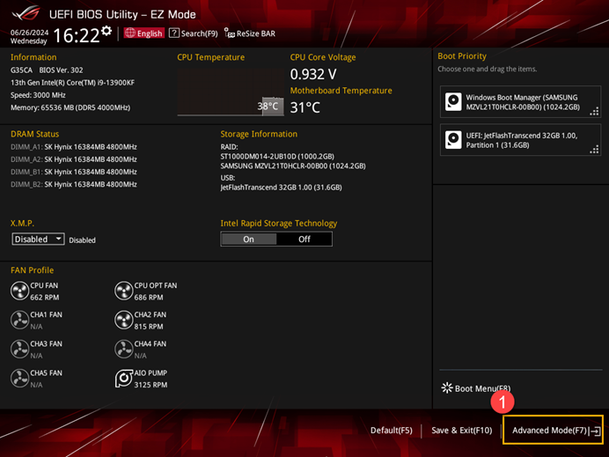Change language via English selector
This screenshot has width=609, height=457.
point(144,33)
